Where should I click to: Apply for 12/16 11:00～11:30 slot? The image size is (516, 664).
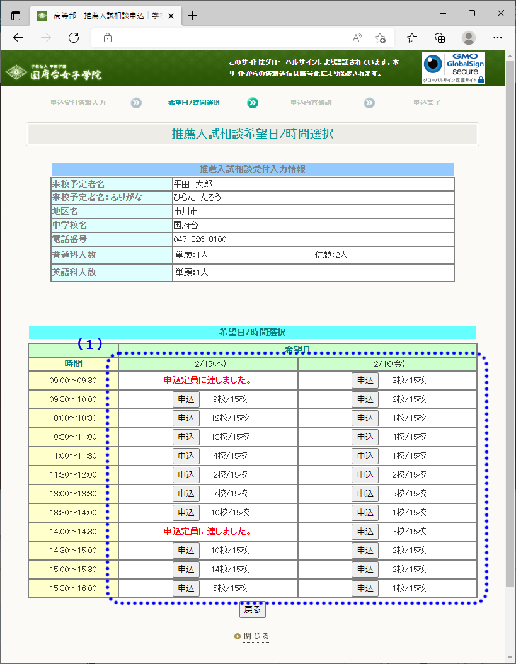[365, 456]
